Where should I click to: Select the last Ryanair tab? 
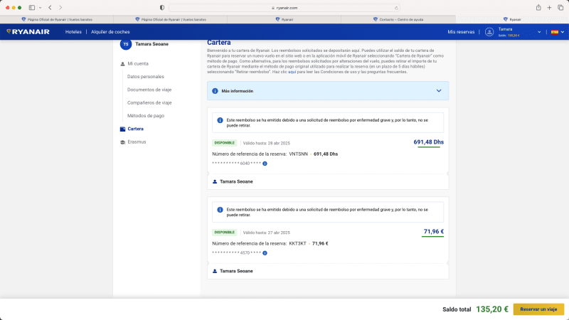[x=512, y=20]
